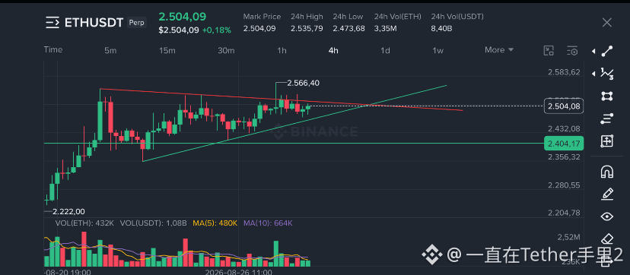This screenshot has height=275, width=630.
Task: Switch to the 5m timeframe
Action: pos(110,50)
